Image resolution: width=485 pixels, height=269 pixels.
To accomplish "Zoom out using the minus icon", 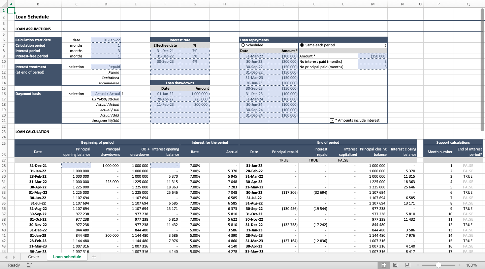I will click(x=418, y=265).
